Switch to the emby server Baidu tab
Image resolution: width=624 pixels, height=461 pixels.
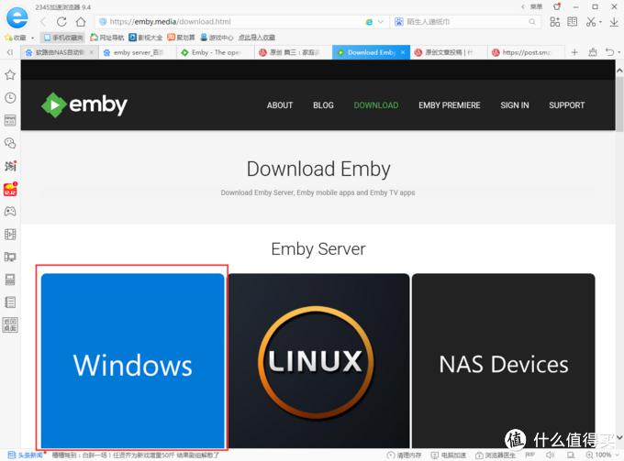point(137,52)
